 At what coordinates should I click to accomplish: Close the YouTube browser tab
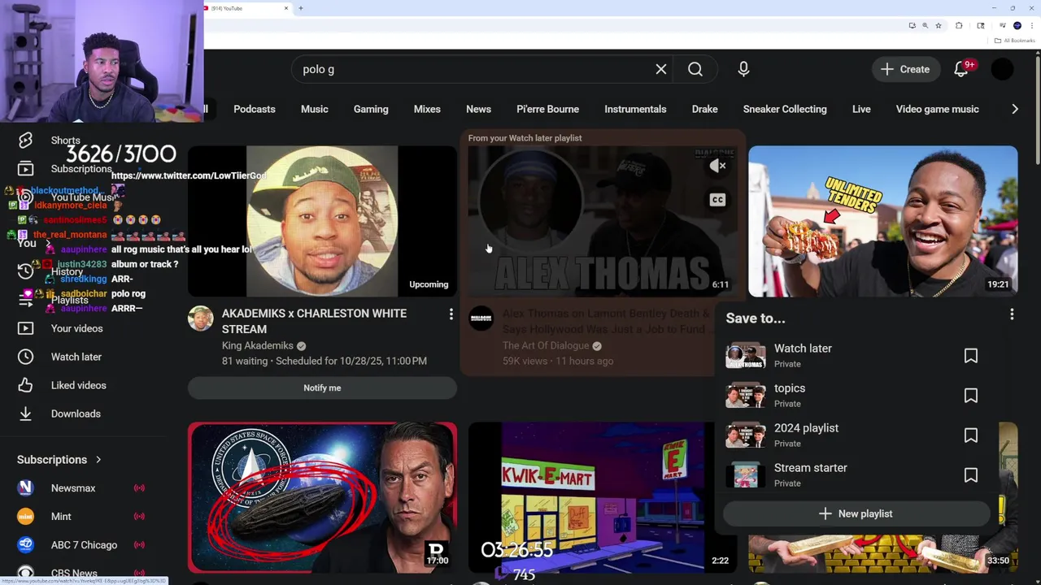[x=286, y=8]
